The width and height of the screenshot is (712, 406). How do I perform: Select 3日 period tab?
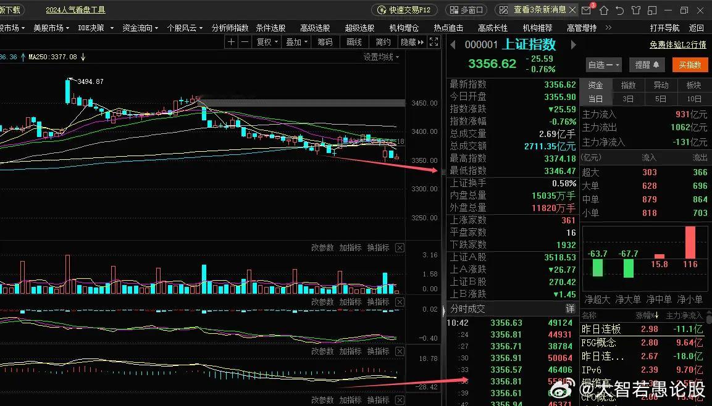pyautogui.click(x=629, y=99)
